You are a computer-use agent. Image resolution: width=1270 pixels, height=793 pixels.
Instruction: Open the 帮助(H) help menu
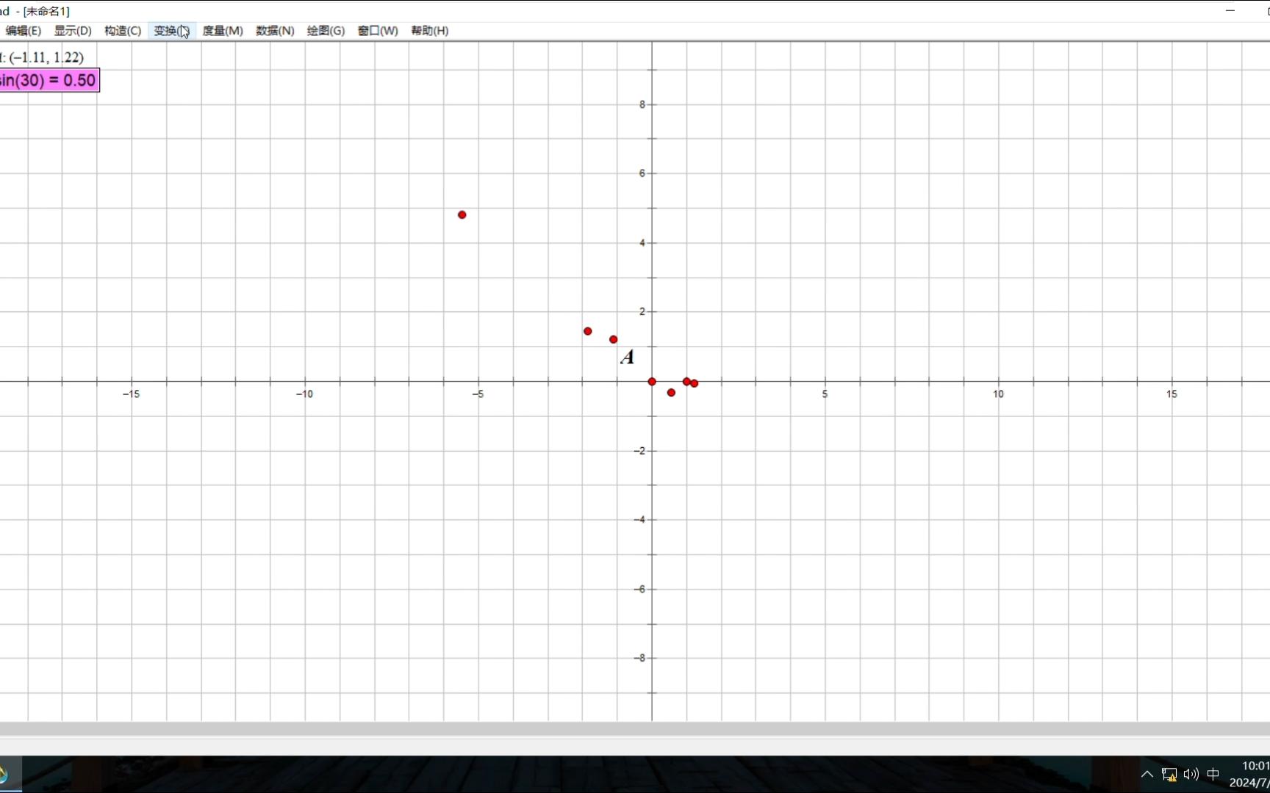430,31
